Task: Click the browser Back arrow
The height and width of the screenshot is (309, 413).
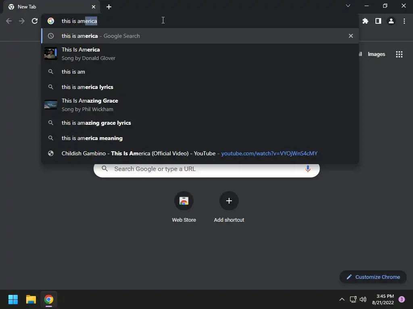Action: pos(9,21)
